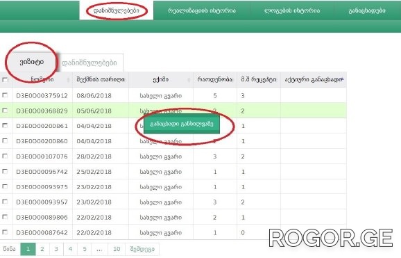Screen dimensions: 401x258
Task: Open the დანიშნულებები top navigation tab
Action: click(117, 10)
